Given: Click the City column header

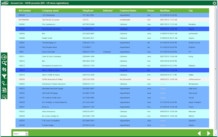Looking at the screenshot, I should [191, 10].
